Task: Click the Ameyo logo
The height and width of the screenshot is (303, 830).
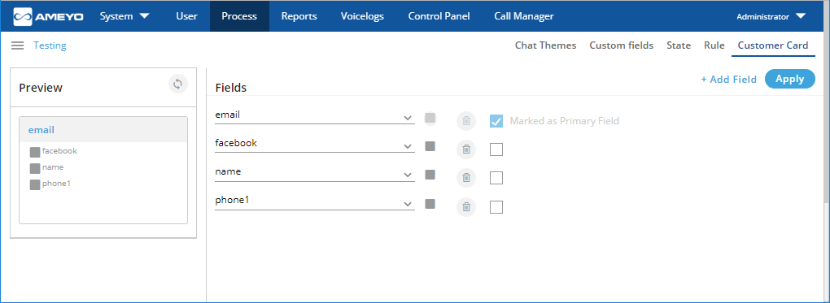Action: click(48, 16)
